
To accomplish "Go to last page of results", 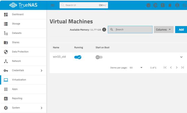I will (182, 68).
